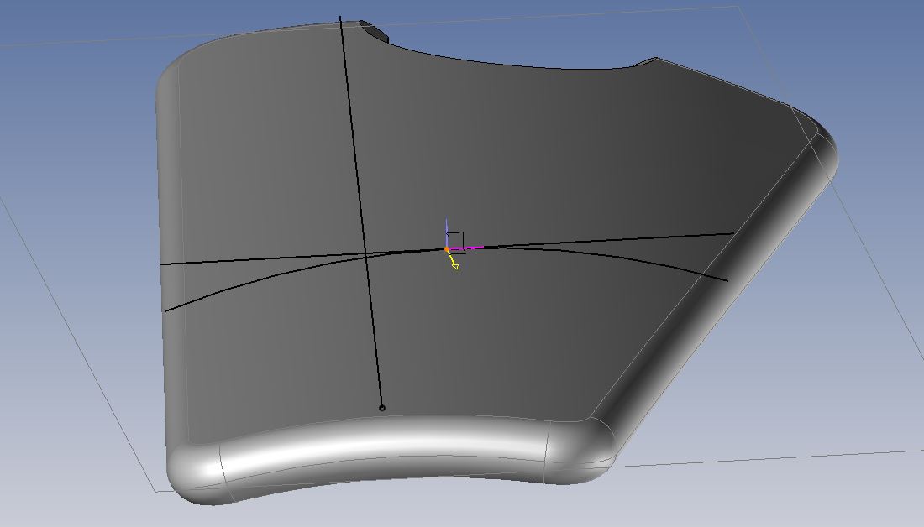This screenshot has width=924, height=527.
Task: Click the rounded bottom-right corner blend
Action: 580,451
